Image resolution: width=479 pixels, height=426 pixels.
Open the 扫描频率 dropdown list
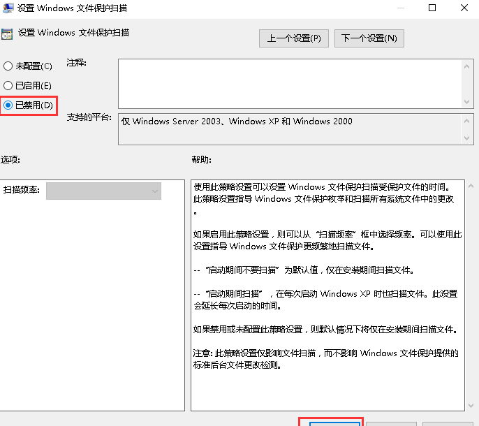[103, 191]
